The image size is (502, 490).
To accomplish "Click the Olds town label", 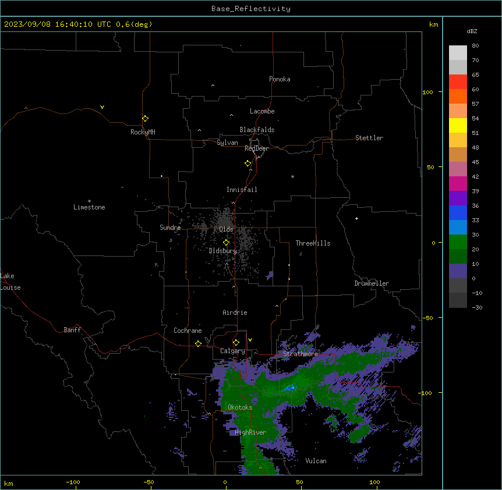I will (x=226, y=229).
